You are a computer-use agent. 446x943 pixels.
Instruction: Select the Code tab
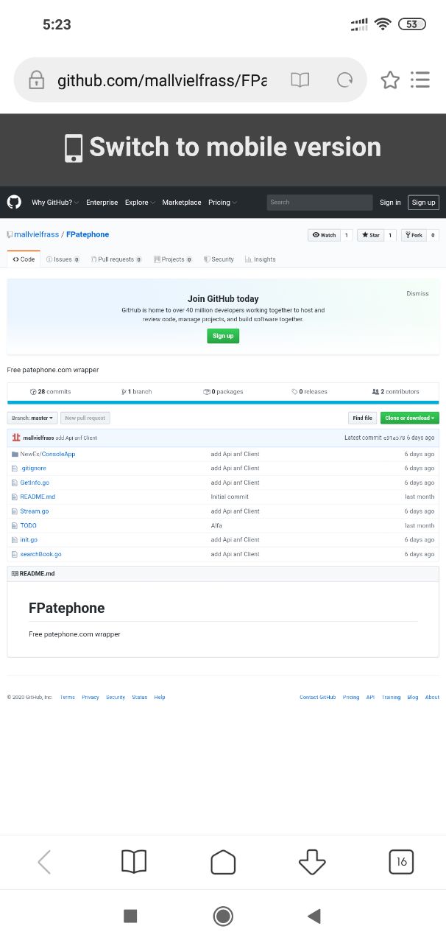tap(24, 259)
